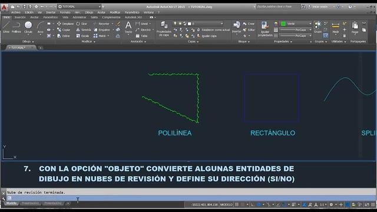Click the Medir utility tool
Image resolution: width=377 pixels, height=212 pixels.
[x=335, y=28]
